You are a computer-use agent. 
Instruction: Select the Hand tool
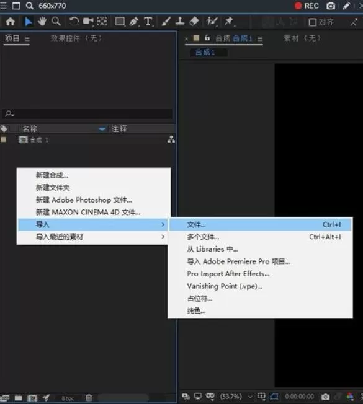coord(42,22)
